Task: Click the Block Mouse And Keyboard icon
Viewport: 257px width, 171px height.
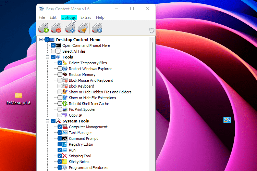Action: tap(65, 80)
